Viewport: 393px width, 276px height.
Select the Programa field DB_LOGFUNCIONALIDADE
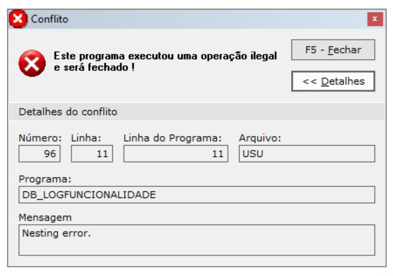[196, 194]
